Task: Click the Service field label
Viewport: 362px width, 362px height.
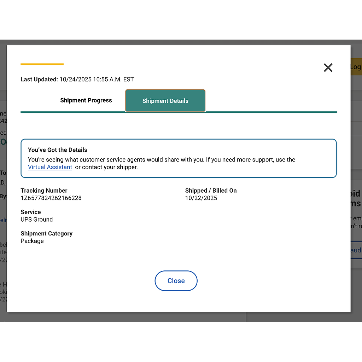Action: [x=30, y=212]
